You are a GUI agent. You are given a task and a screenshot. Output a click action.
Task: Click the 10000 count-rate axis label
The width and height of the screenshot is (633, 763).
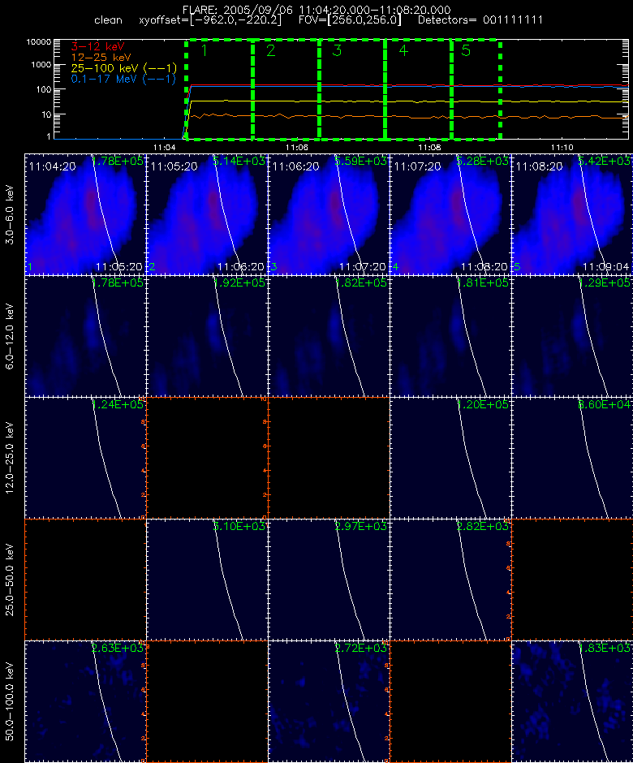39,42
